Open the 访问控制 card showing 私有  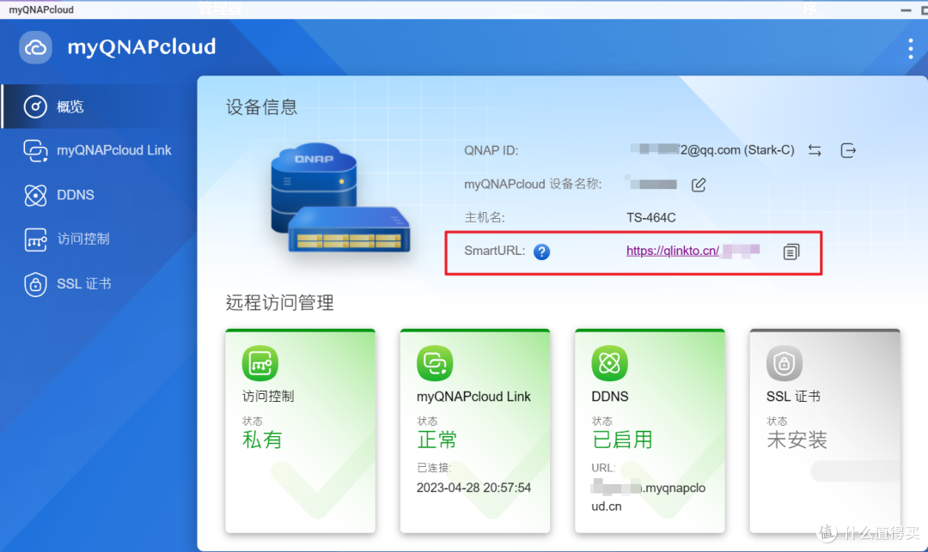click(x=300, y=431)
